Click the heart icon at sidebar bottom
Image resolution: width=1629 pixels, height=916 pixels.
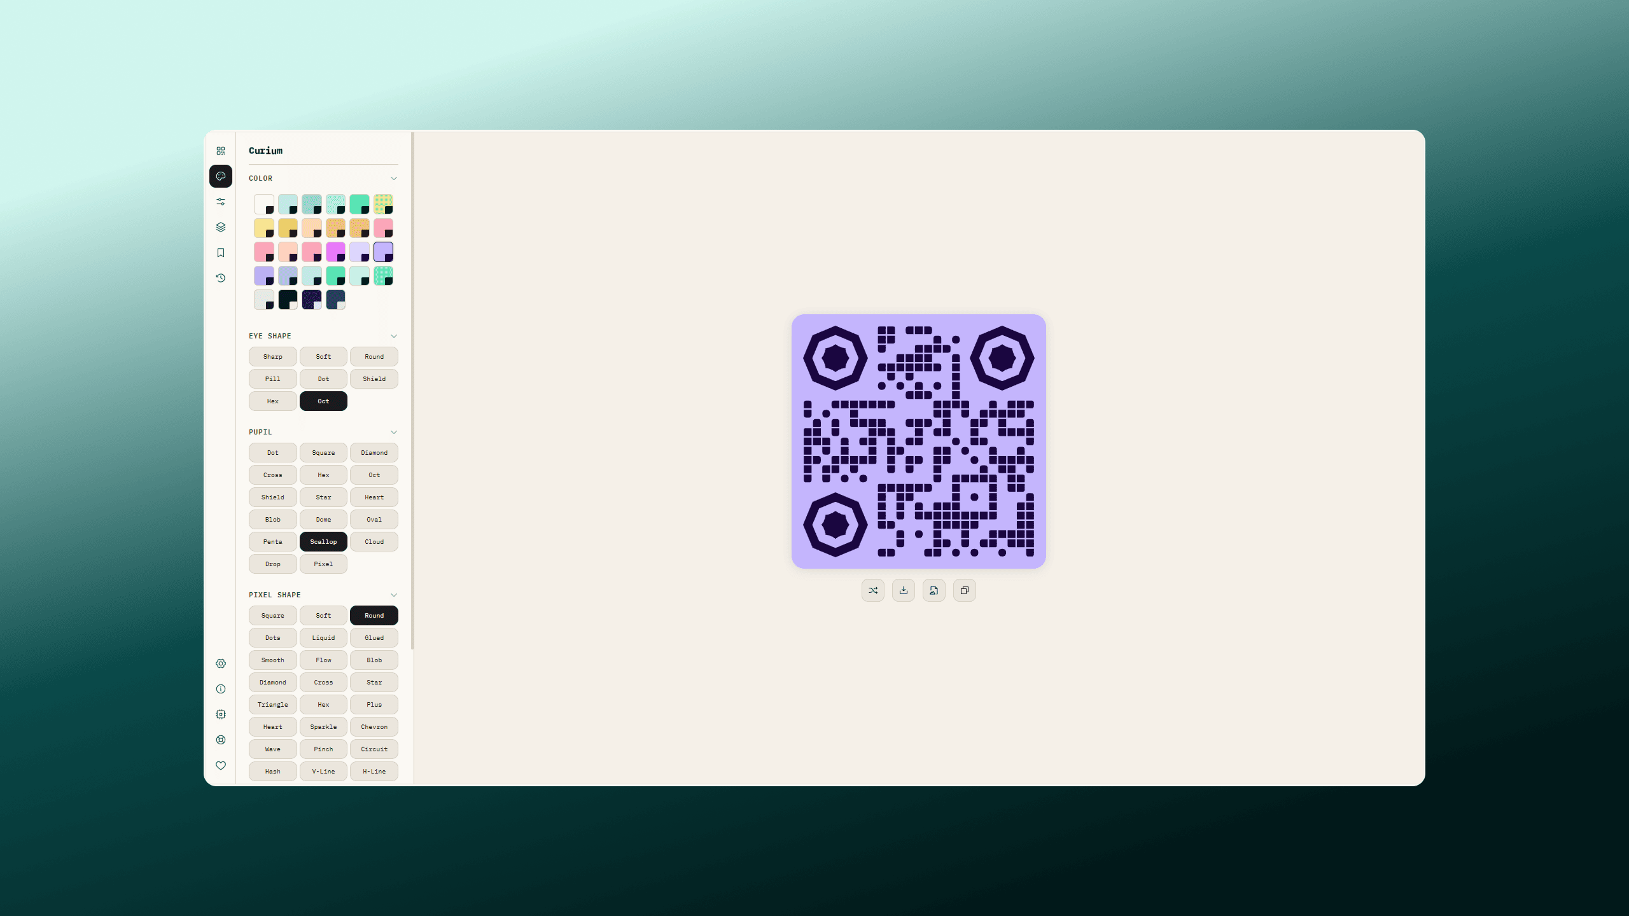221,765
